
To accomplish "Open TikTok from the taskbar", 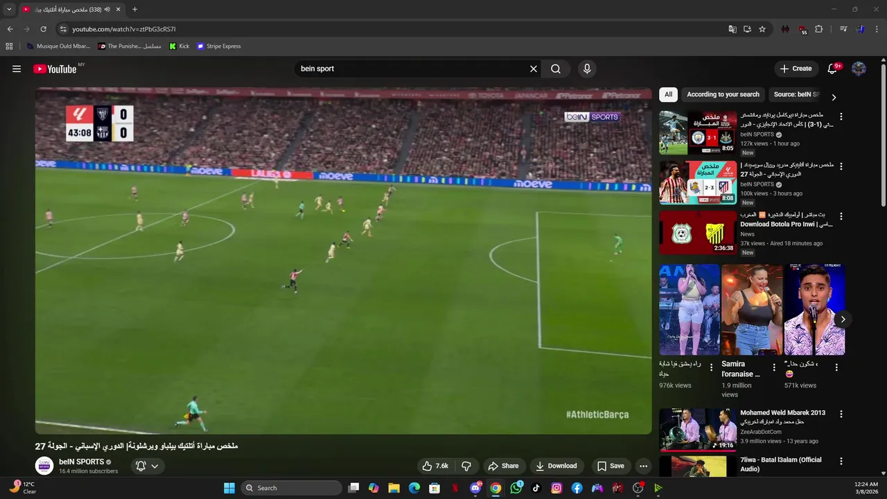I will pos(536,488).
